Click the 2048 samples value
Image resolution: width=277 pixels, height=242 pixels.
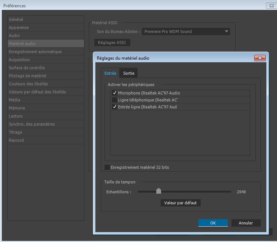point(241,192)
